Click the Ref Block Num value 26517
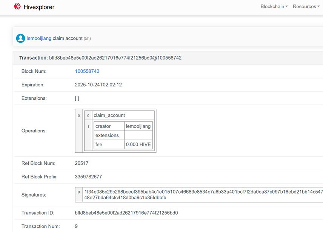This screenshot has width=323, height=232. tap(82, 163)
